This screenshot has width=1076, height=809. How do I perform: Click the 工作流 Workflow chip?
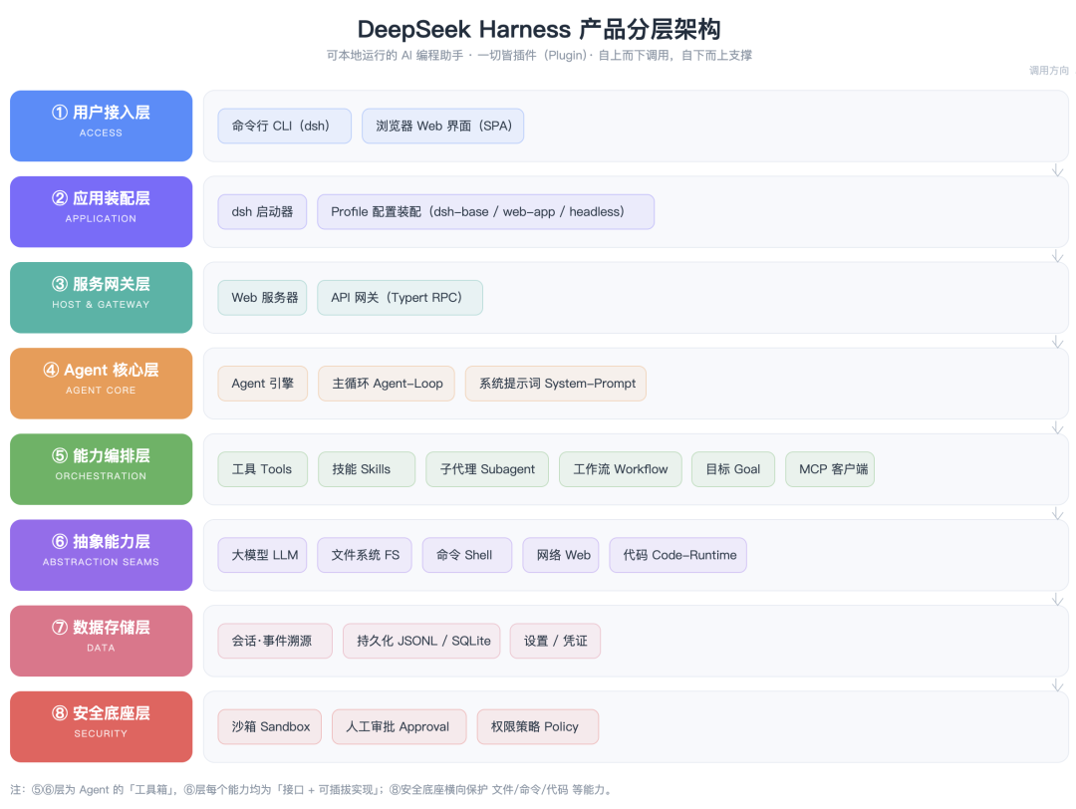coord(621,468)
